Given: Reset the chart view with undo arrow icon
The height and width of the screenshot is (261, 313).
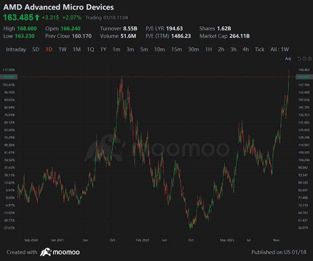Looking at the screenshot, I should [x=299, y=59].
